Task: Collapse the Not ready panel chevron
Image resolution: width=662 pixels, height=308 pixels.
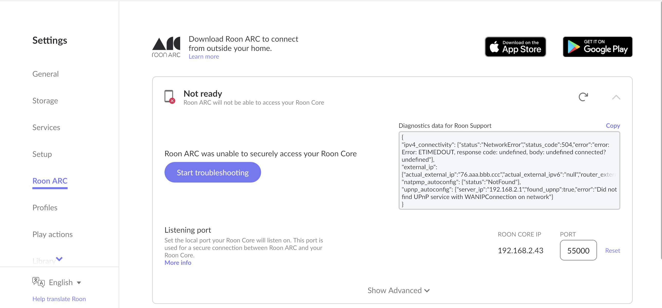Action: point(616,97)
